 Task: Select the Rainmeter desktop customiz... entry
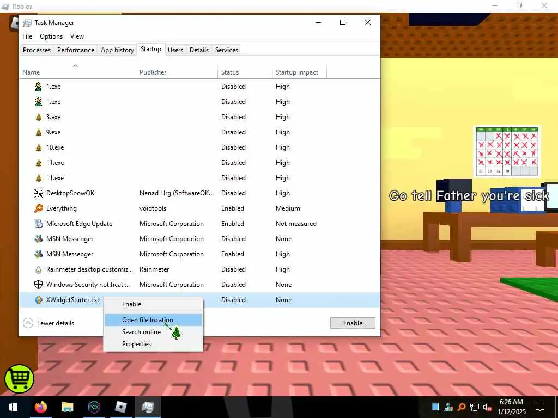(90, 269)
